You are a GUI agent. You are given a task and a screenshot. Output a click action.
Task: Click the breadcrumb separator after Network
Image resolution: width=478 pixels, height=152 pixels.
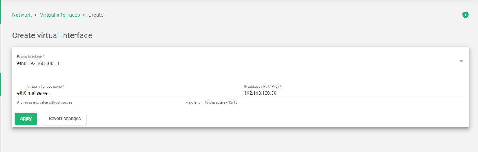36,15
